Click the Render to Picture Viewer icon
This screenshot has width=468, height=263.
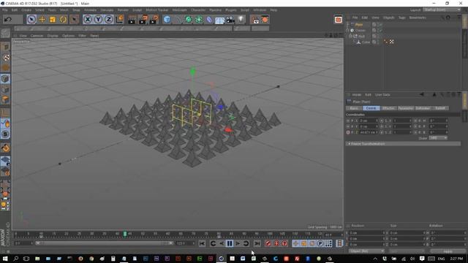[143, 20]
